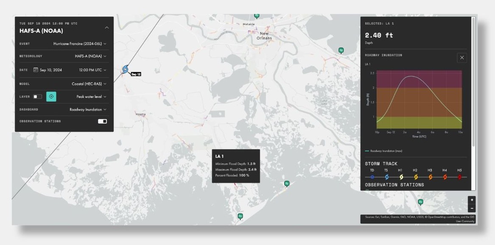Image resolution: width=495 pixels, height=245 pixels.
Task: Select the observation station marker above Metairie
Action: 257,16
